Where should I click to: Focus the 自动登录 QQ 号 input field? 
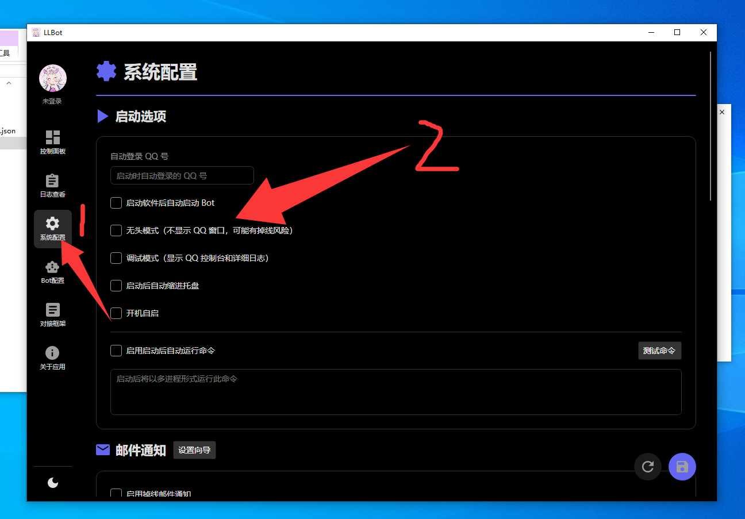tap(182, 175)
